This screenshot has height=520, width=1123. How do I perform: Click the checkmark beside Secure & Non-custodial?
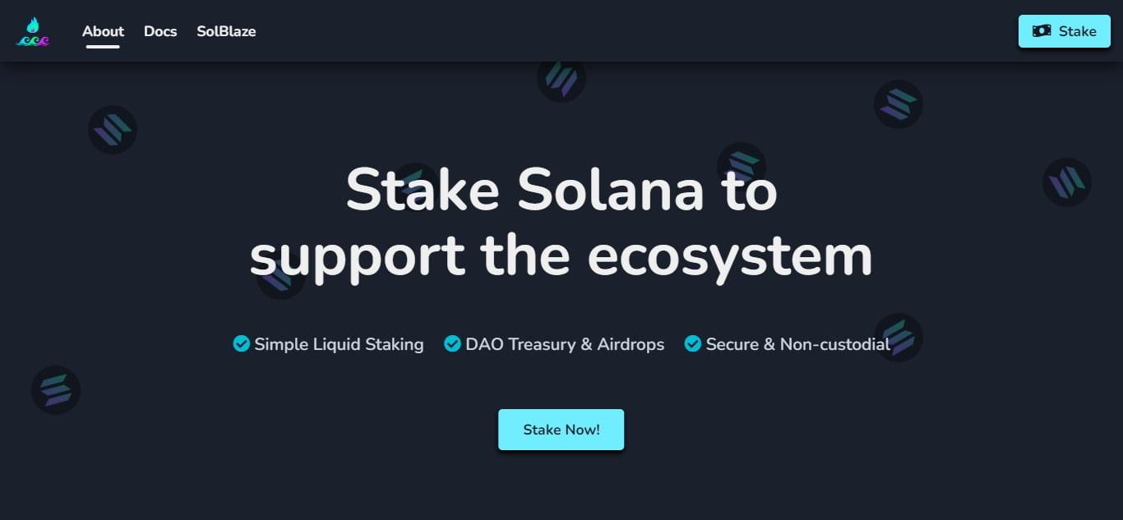pyautogui.click(x=692, y=343)
